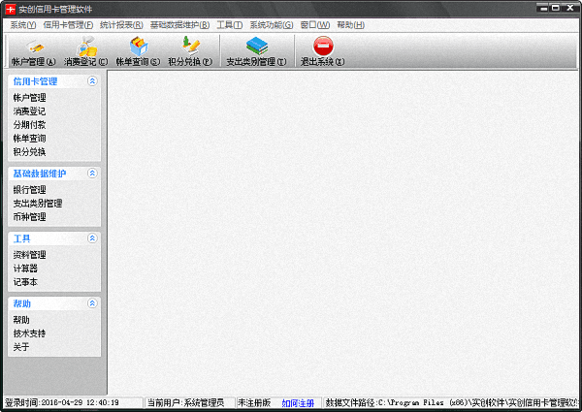Open the 系统功能 menu

click(x=271, y=24)
